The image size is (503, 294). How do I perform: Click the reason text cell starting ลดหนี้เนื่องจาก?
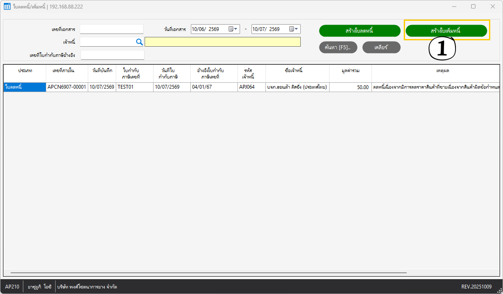tap(436, 87)
